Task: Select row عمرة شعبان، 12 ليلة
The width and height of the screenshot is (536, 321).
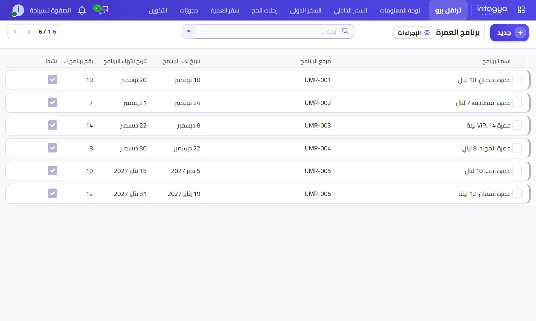Action: (x=517, y=193)
